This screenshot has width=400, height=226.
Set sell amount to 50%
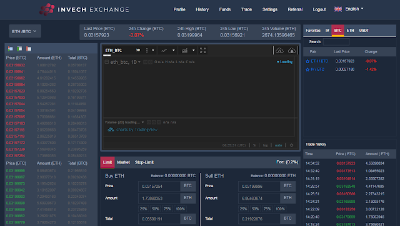[256, 209]
